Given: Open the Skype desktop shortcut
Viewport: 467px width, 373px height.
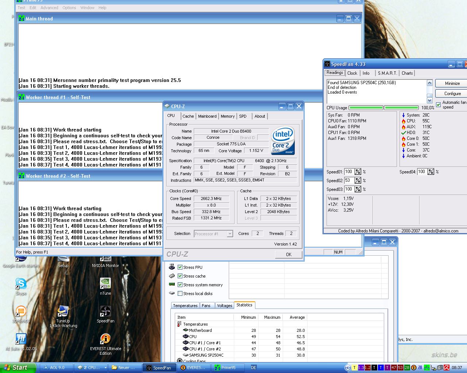Looking at the screenshot, I should tap(21, 284).
